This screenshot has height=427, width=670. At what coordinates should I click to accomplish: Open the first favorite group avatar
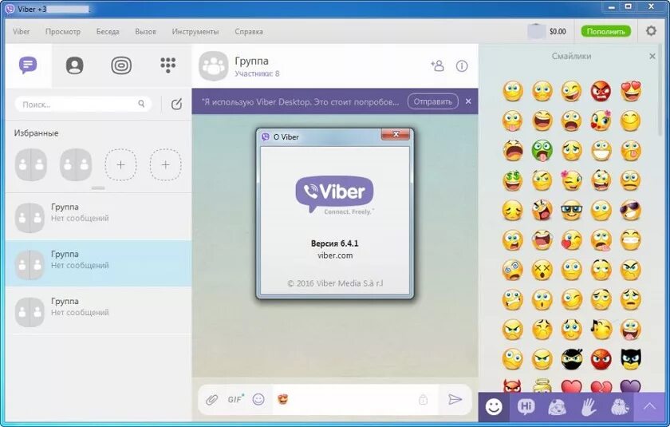coord(31,164)
